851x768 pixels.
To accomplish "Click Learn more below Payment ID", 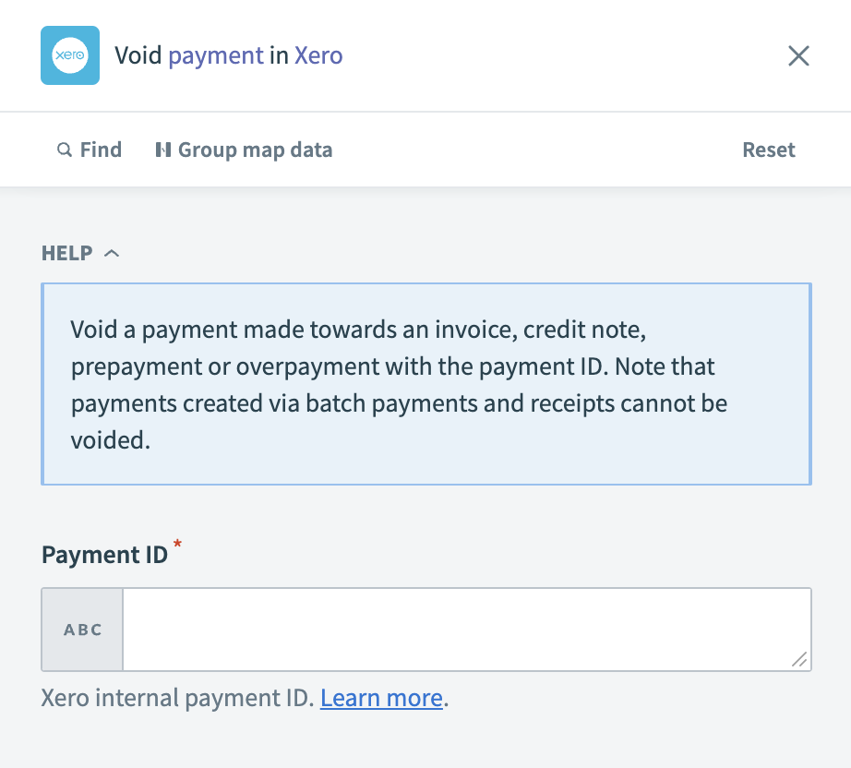I will [x=380, y=698].
